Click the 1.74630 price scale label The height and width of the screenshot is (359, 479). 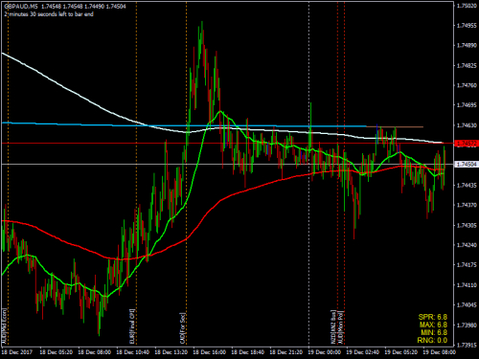[x=467, y=125]
